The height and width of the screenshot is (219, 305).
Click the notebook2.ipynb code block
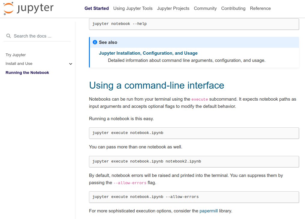click(x=194, y=161)
